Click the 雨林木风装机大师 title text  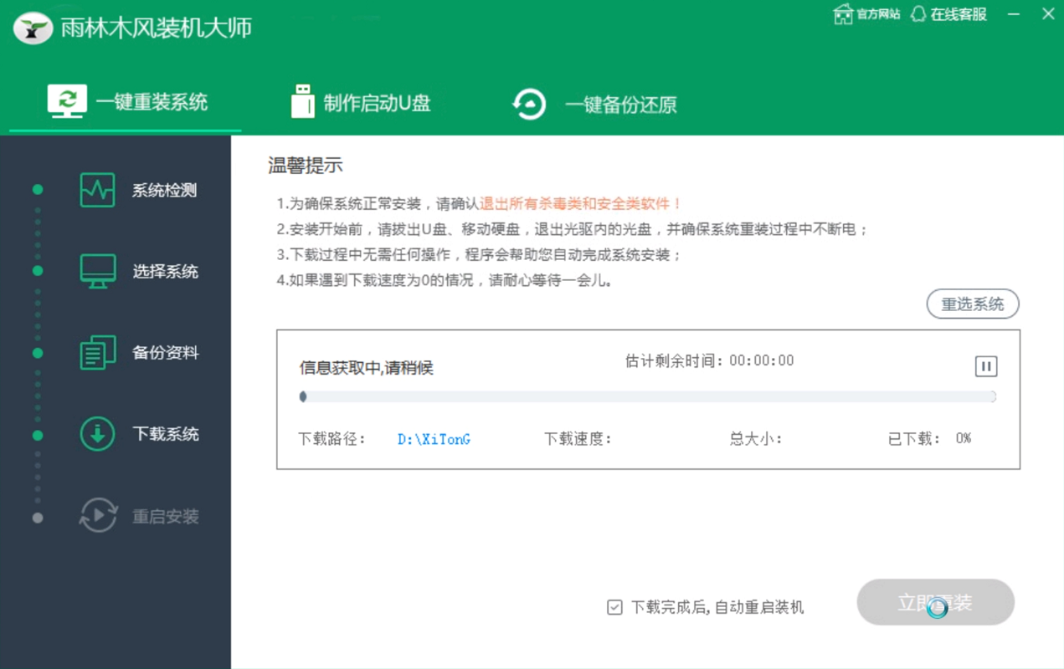157,28
